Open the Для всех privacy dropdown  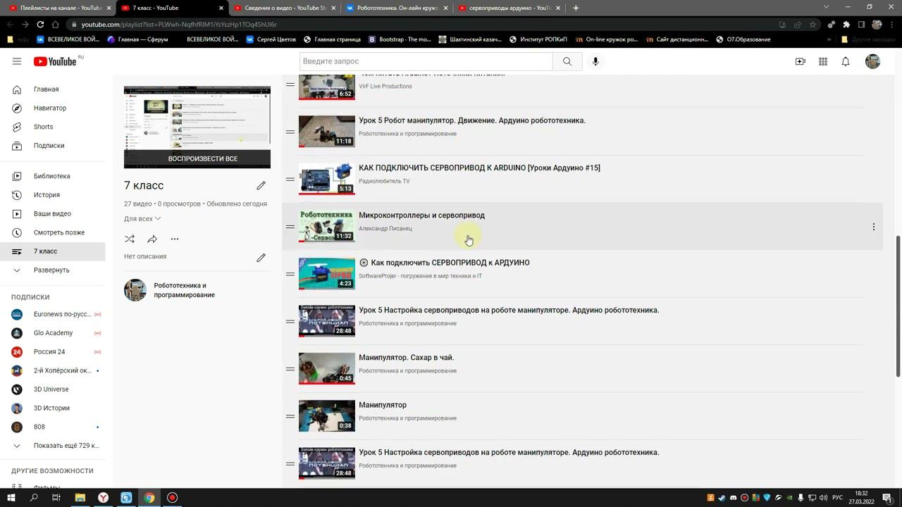coord(142,219)
